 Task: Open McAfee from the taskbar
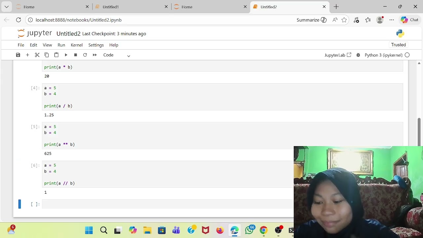point(206,230)
